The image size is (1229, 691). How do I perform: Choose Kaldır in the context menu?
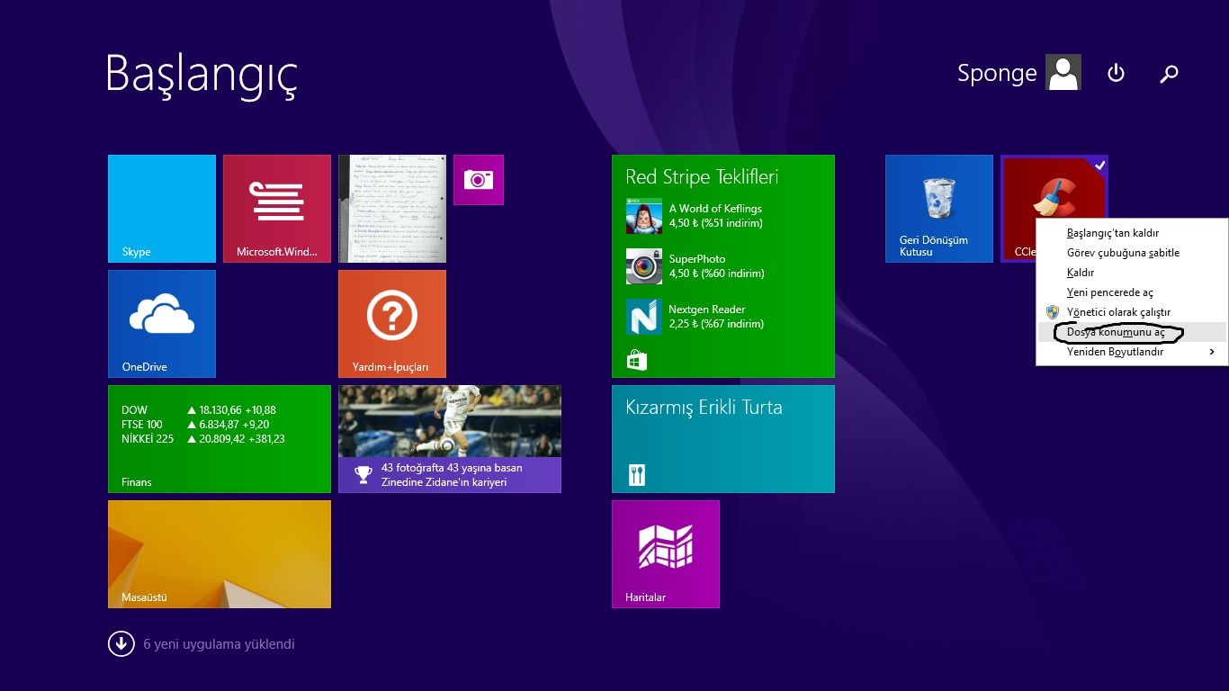point(1131,273)
